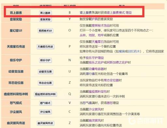Open the 阿斯加德之庇护 link
Screen dimensions: 167x128
click(117, 62)
